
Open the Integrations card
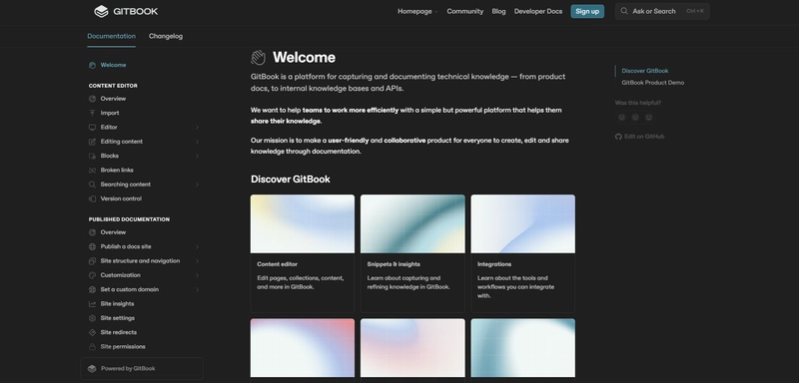point(522,253)
